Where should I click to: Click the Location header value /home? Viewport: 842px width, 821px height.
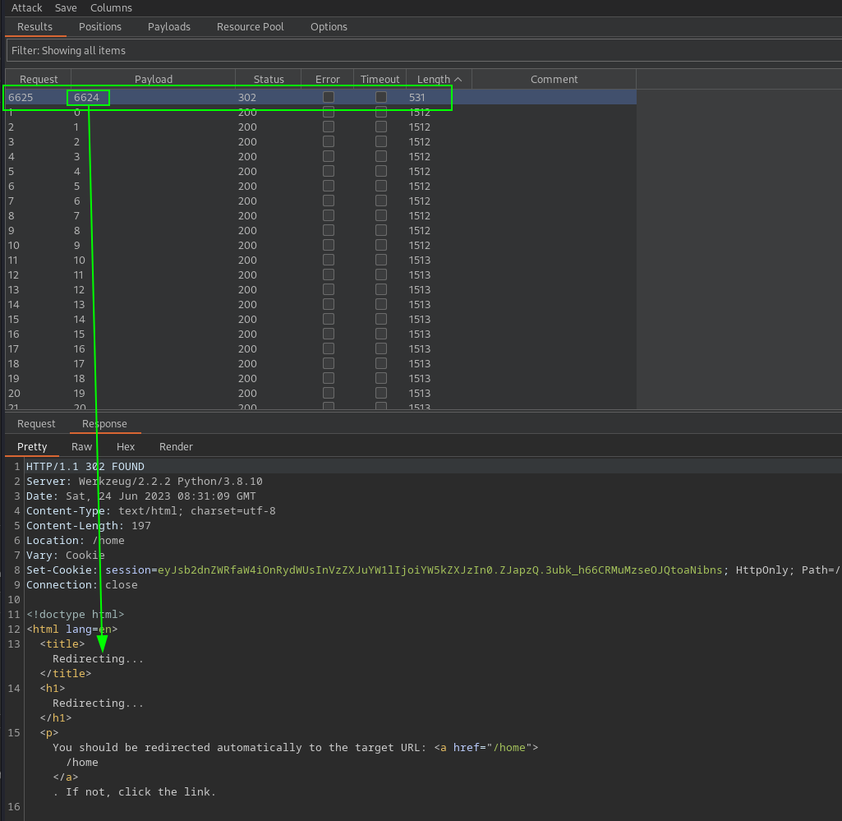pos(108,541)
